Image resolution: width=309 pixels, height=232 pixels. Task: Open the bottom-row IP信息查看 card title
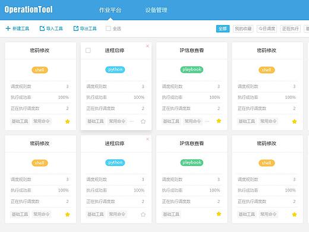click(x=192, y=143)
